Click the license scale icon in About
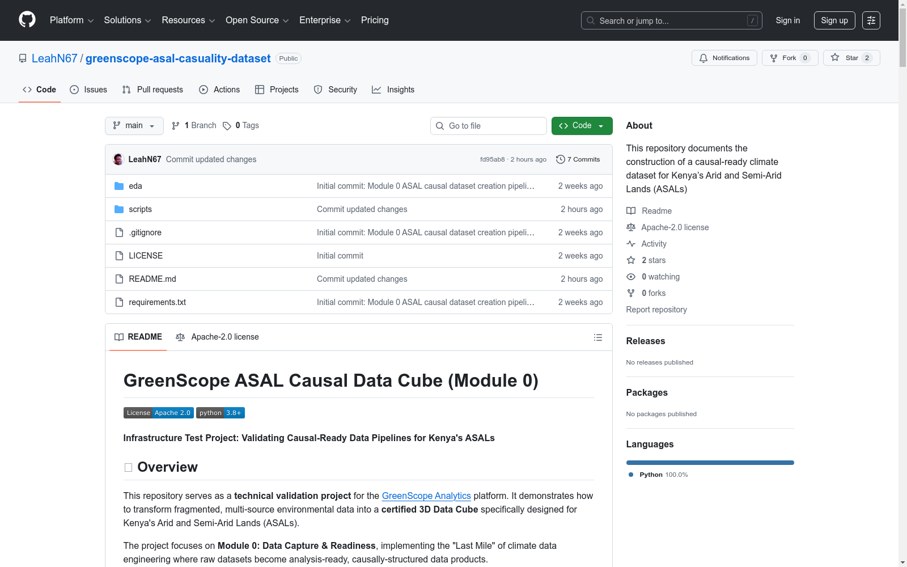 pyautogui.click(x=631, y=227)
